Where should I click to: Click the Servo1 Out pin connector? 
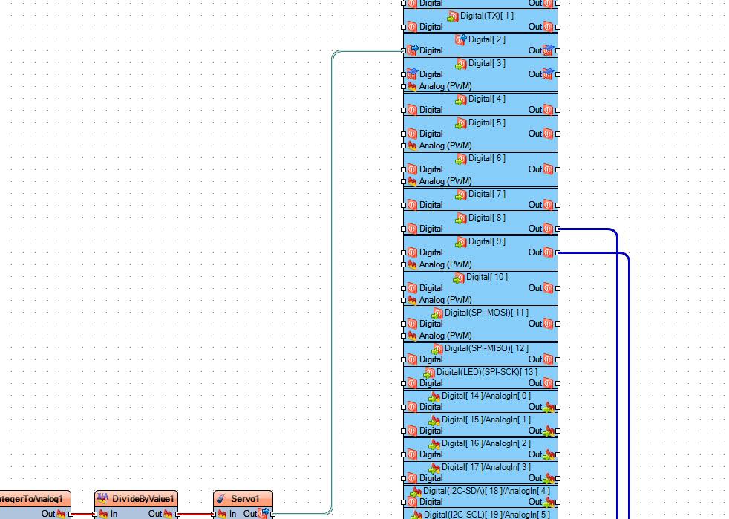point(272,514)
